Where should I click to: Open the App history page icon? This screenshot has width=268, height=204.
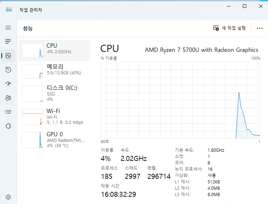[8, 70]
